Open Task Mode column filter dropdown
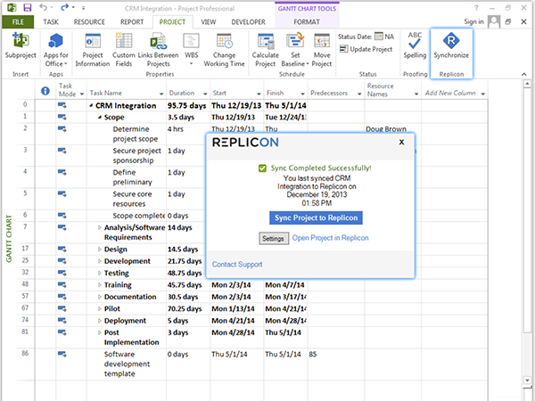 click(81, 94)
